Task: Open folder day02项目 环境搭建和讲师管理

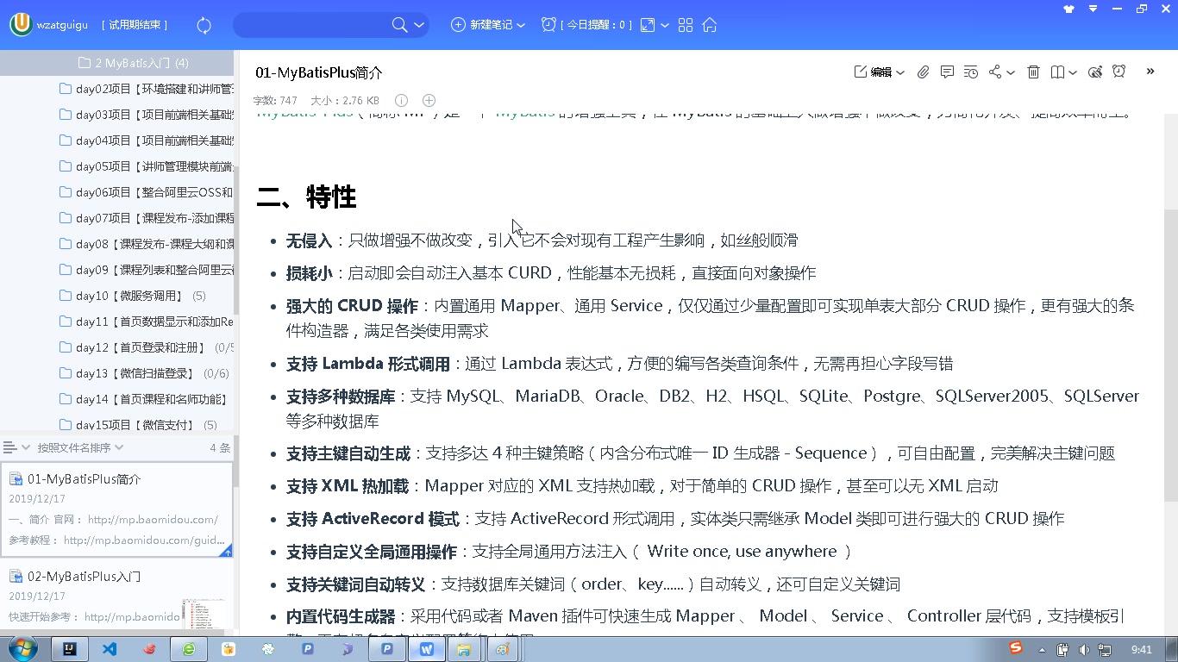Action: coord(145,89)
